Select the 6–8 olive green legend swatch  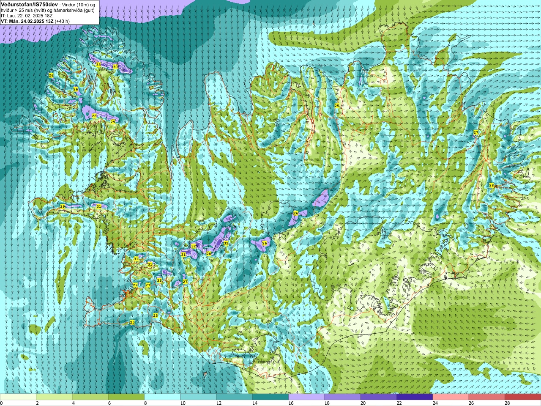click(x=126, y=397)
